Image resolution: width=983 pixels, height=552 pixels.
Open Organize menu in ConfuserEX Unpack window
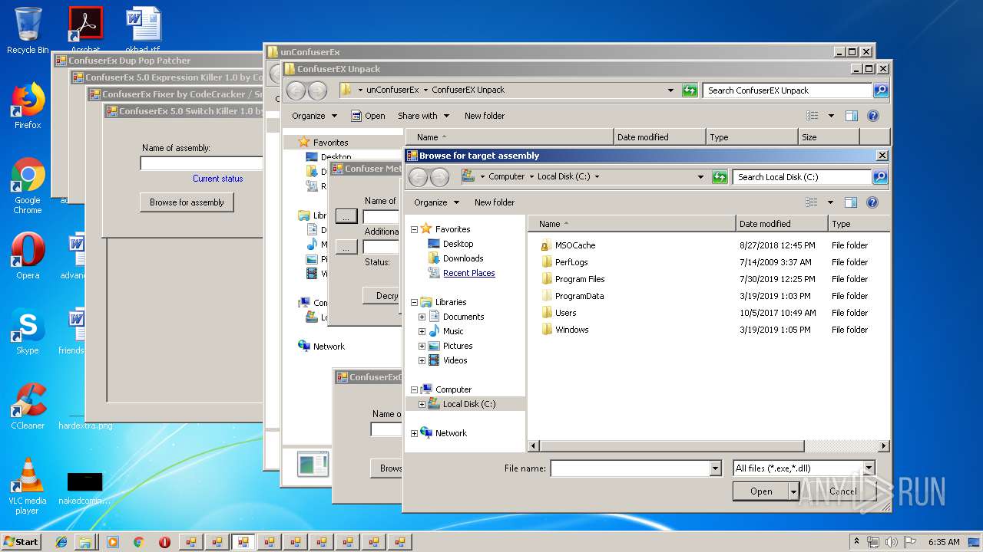[314, 116]
